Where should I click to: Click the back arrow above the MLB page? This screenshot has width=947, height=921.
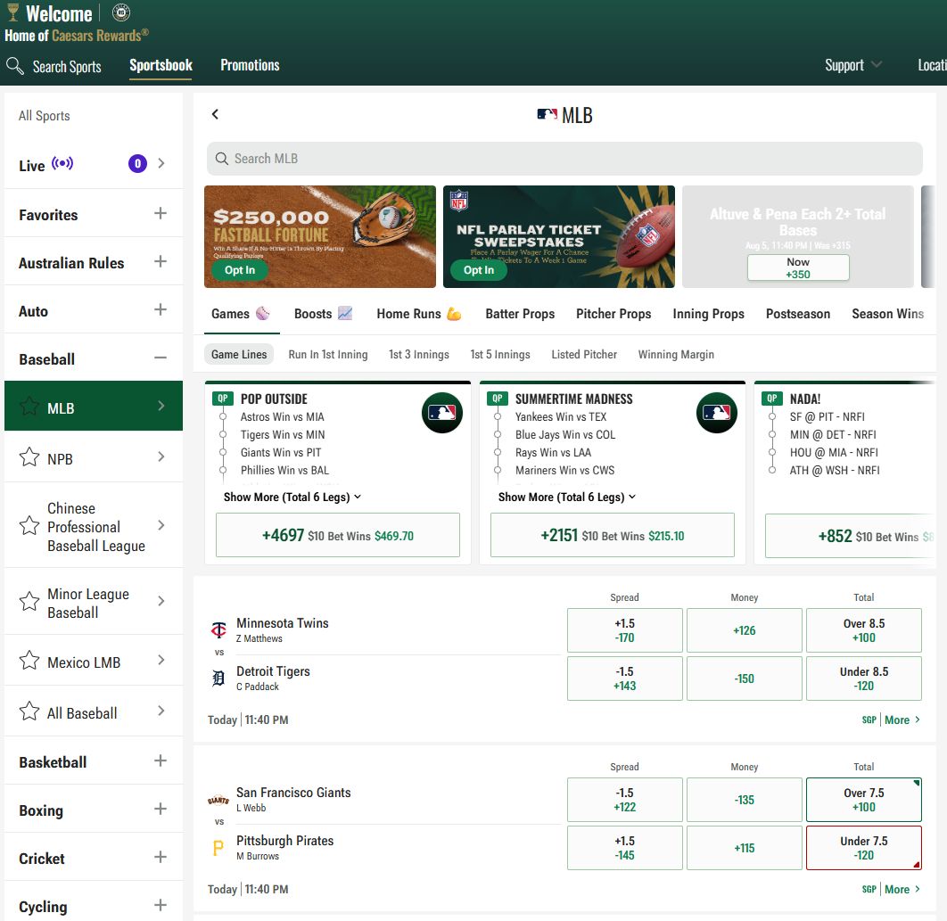(x=214, y=114)
